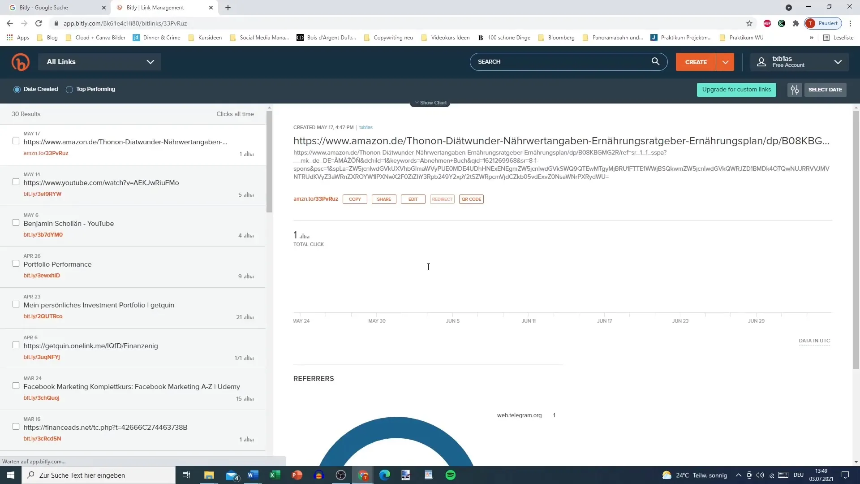Click stats icon for Portfolio Performance row
This screenshot has height=484, width=860.
249,277
